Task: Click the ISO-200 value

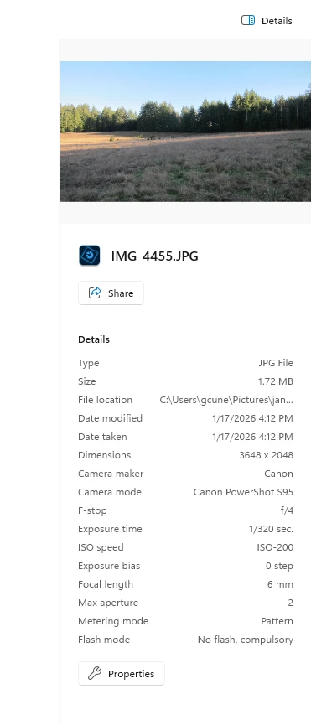Action: (275, 547)
